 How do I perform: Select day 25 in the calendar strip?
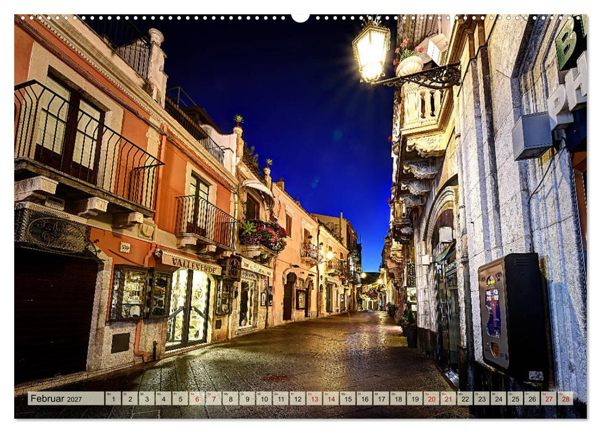[x=516, y=398]
